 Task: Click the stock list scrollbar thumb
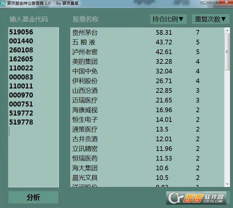tap(227, 52)
